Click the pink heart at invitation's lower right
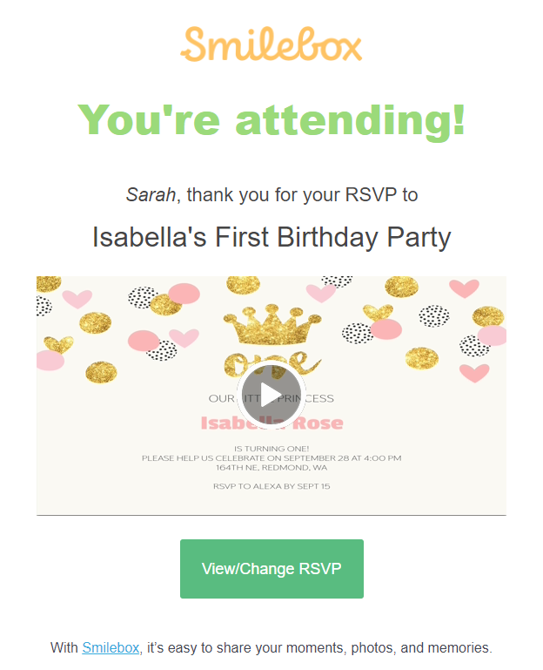The width and height of the screenshot is (543, 670). pyautogui.click(x=474, y=373)
